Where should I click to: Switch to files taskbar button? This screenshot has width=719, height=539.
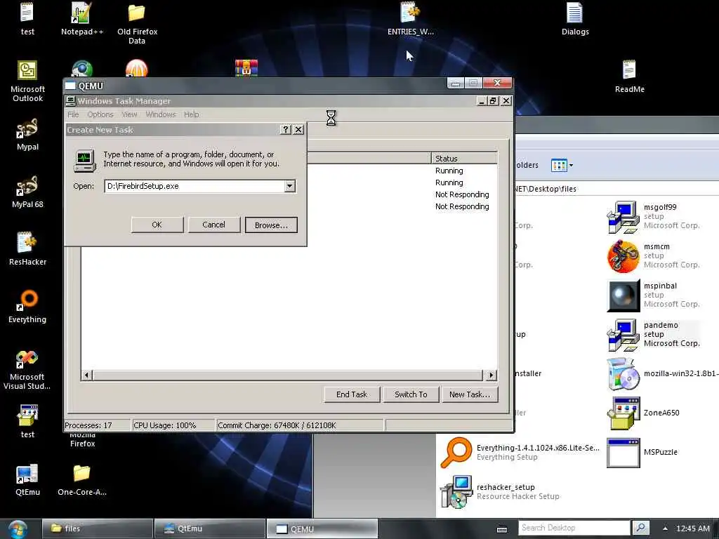pos(98,529)
